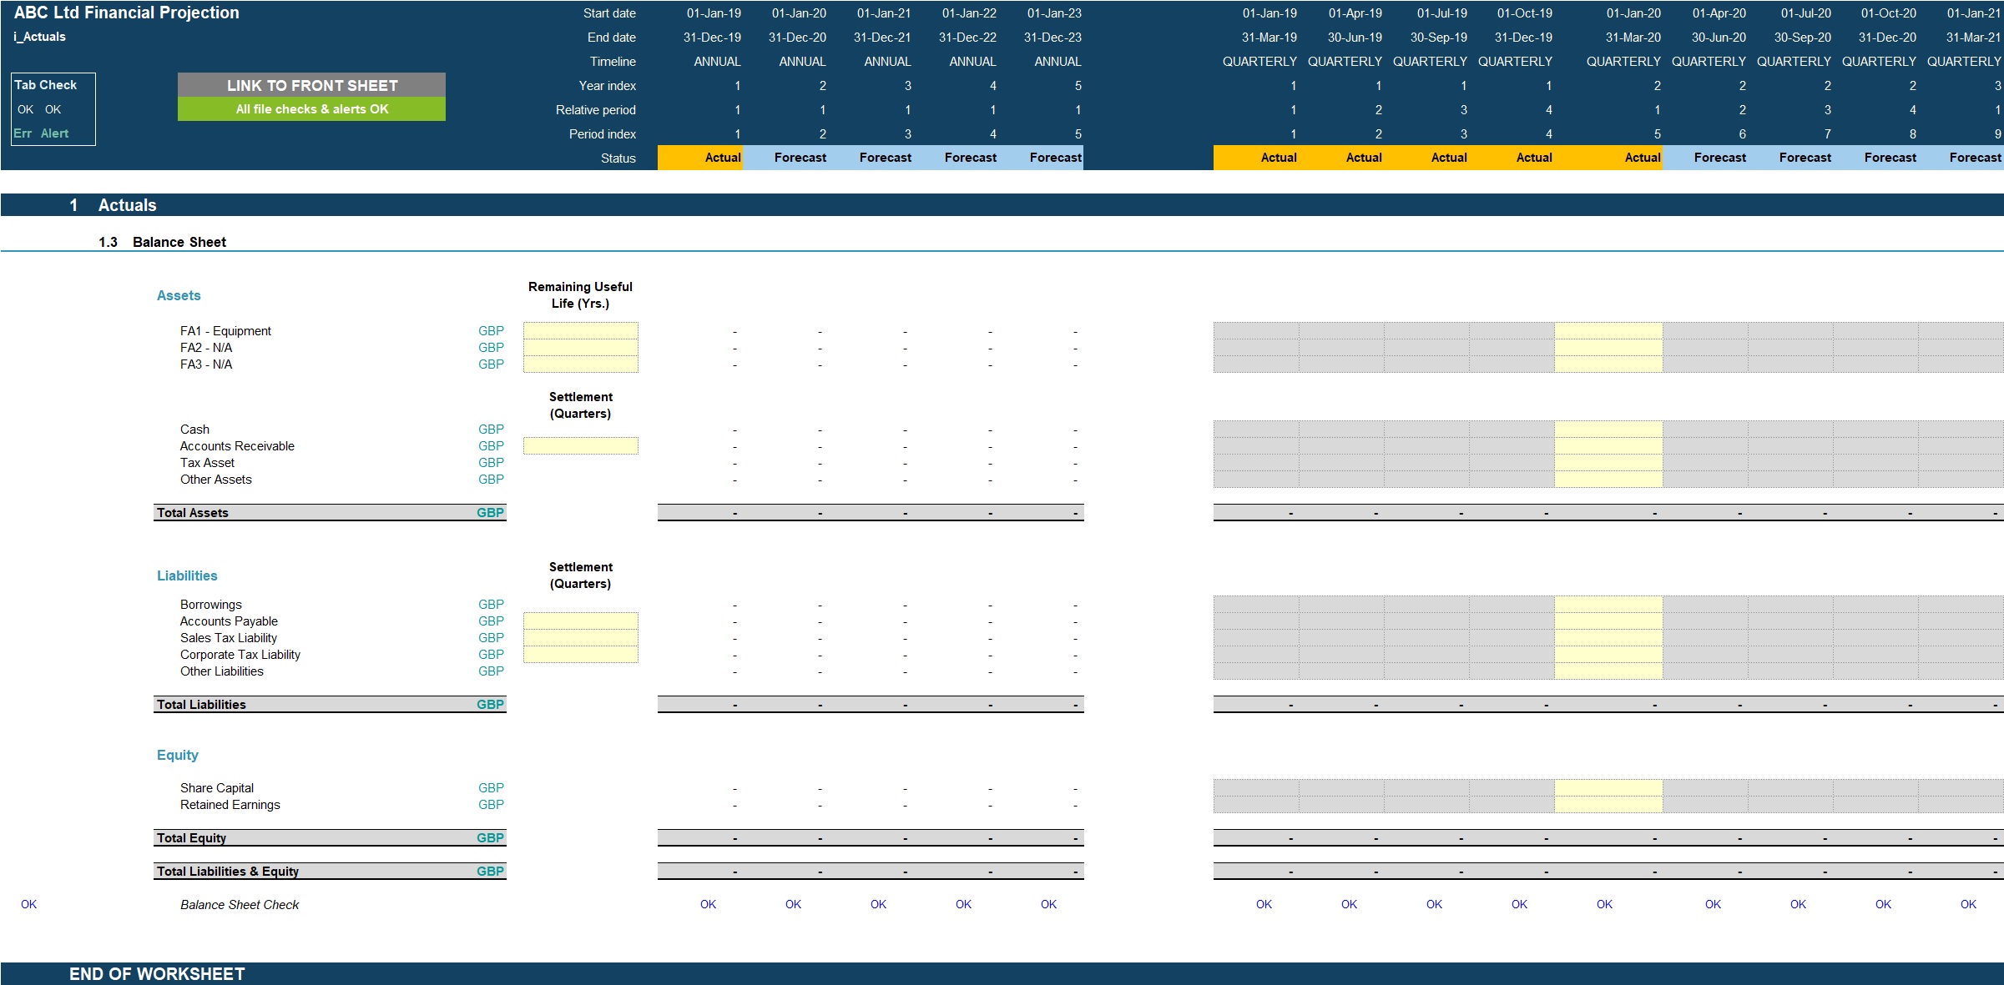Viewport: 2004px width, 985px height.
Task: Click the first annual Actual status cell
Action: [x=699, y=158]
